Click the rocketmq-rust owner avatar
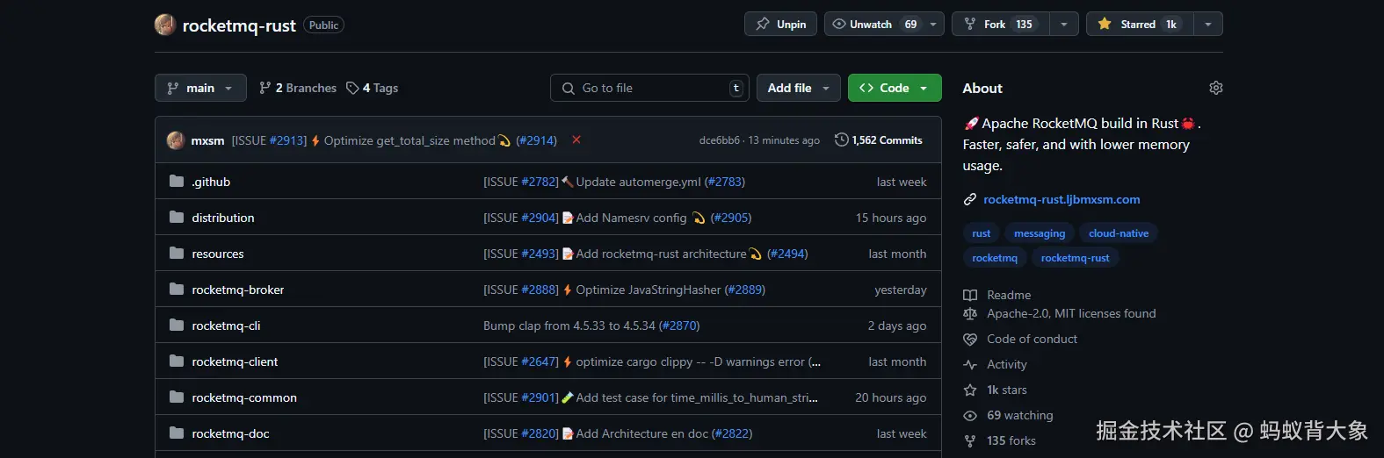The image size is (1384, 458). (165, 25)
